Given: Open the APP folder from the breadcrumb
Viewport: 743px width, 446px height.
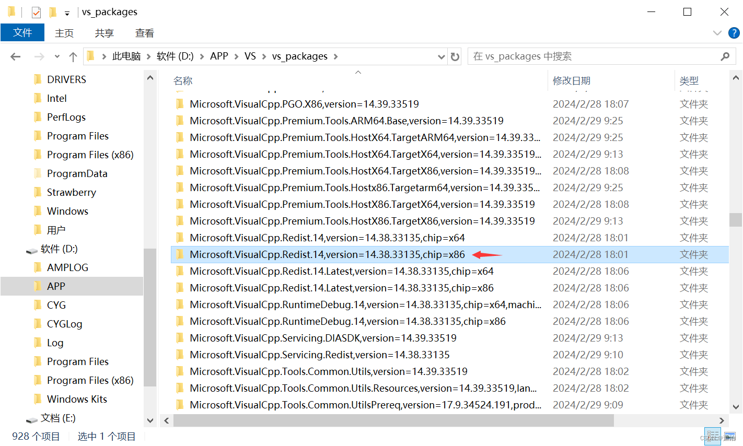Looking at the screenshot, I should (x=219, y=56).
